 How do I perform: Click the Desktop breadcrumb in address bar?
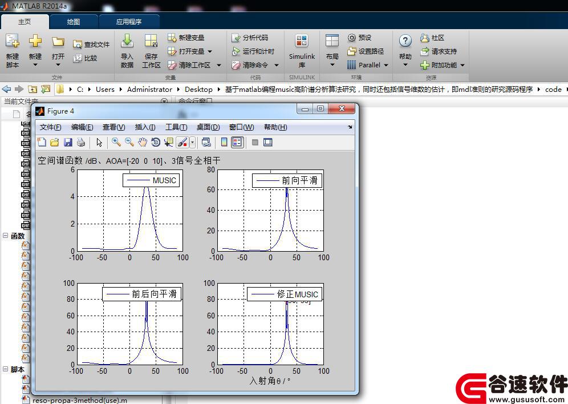(x=198, y=89)
